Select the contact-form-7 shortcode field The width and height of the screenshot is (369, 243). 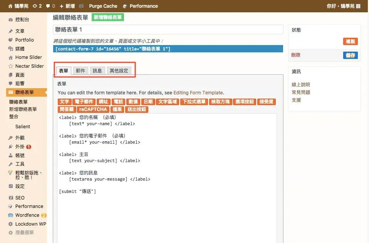pyautogui.click(x=168, y=49)
